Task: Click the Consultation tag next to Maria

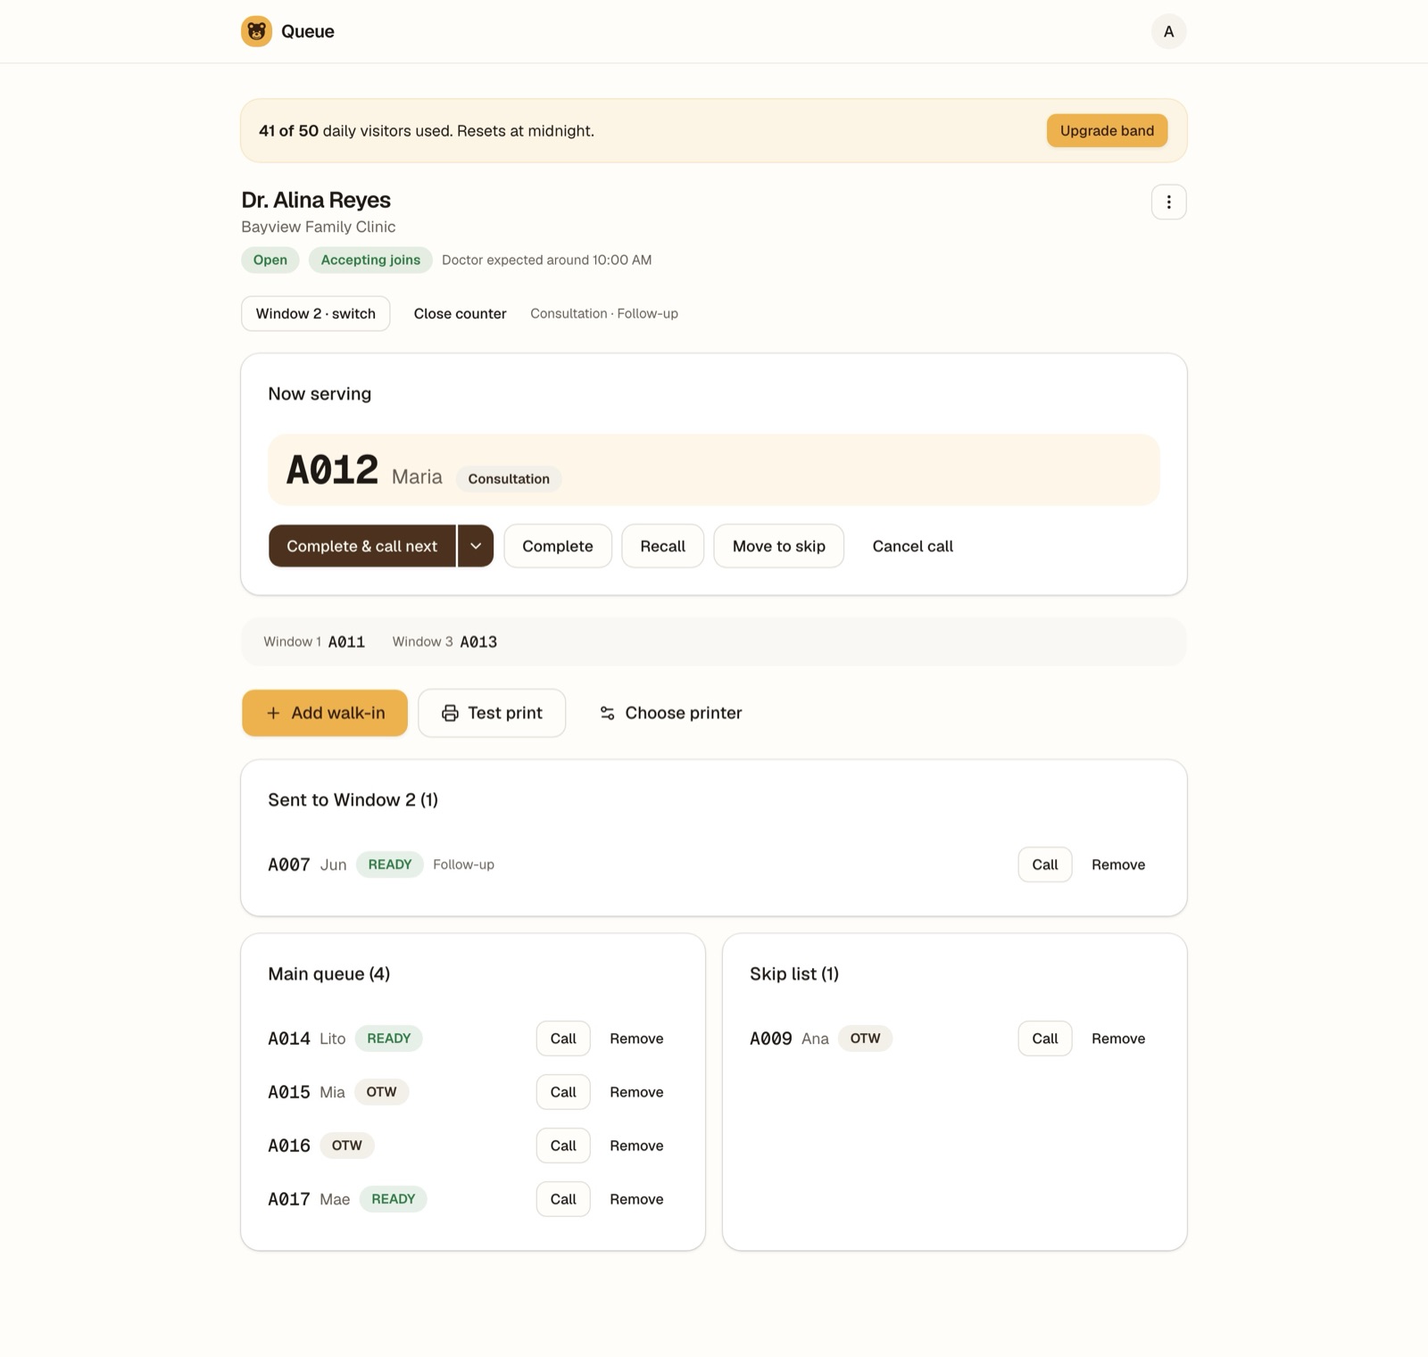Action: point(509,479)
